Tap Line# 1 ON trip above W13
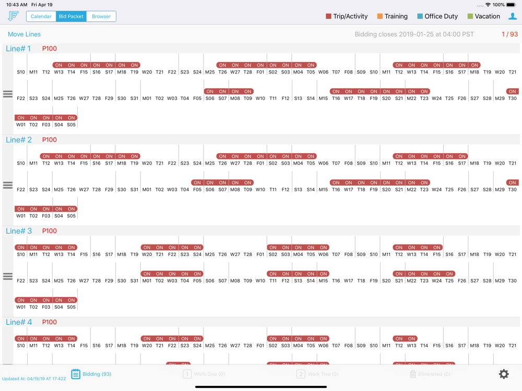Viewport: 522px width, 391px height. (58, 65)
